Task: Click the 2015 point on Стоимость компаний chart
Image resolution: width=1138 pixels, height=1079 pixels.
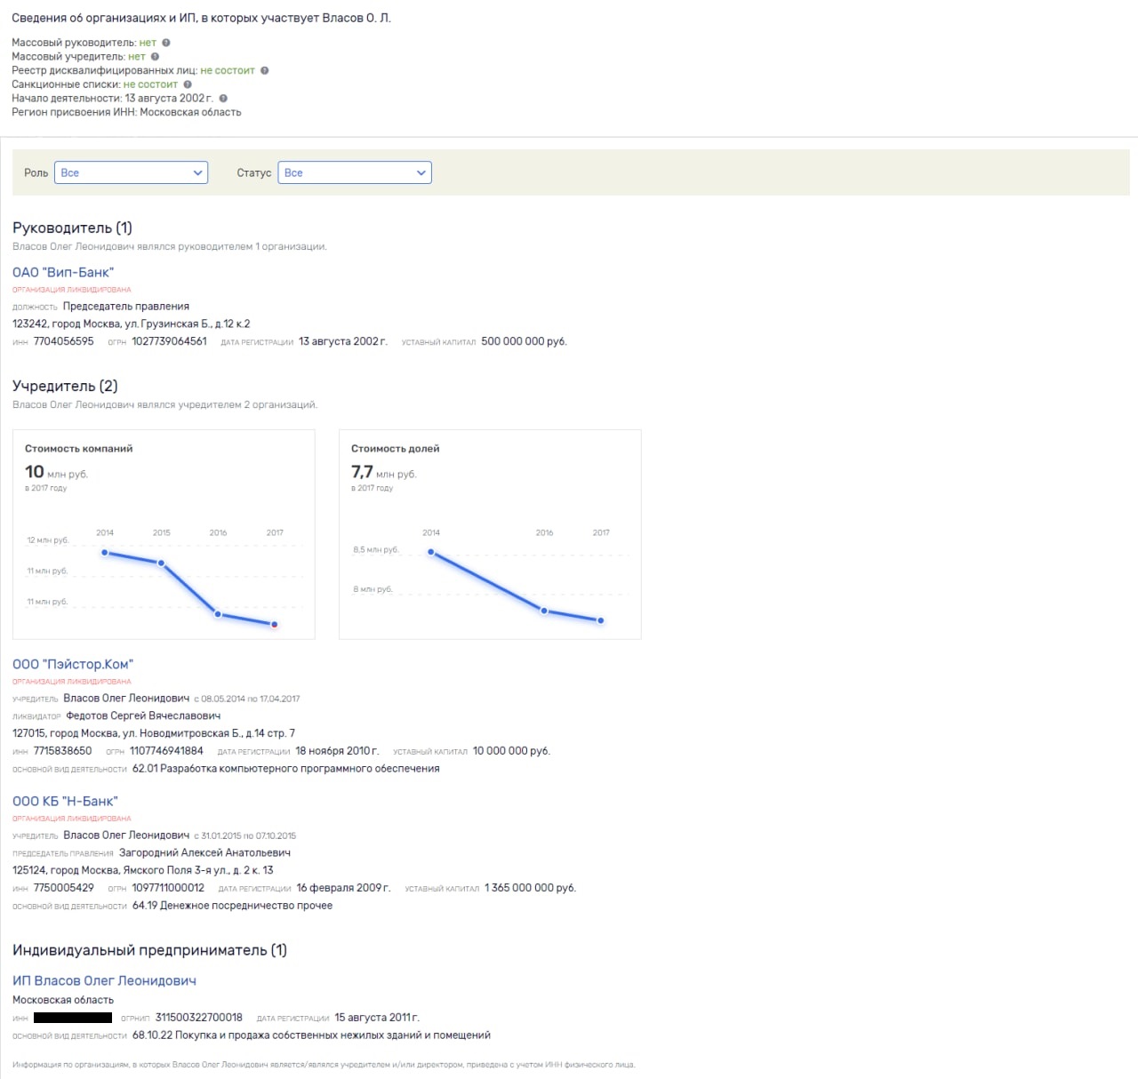Action: (161, 563)
